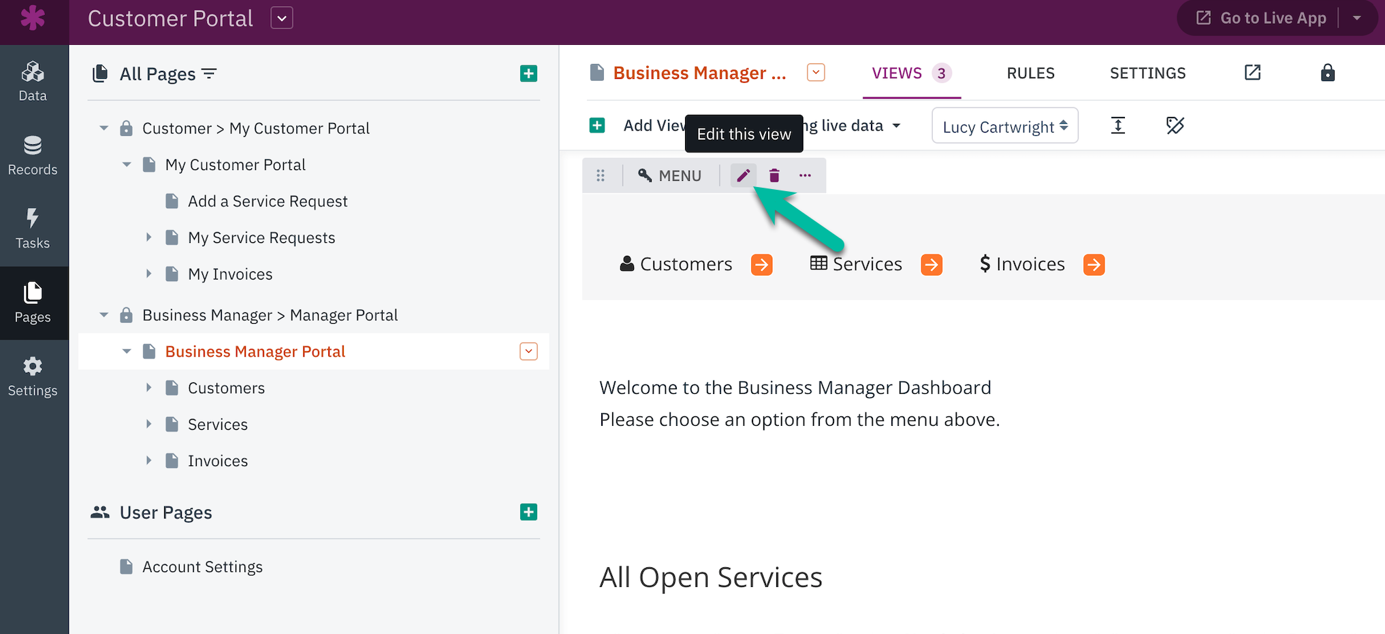1385x634 pixels.
Task: Toggle the vertical spacing preview icon
Action: click(x=1117, y=125)
